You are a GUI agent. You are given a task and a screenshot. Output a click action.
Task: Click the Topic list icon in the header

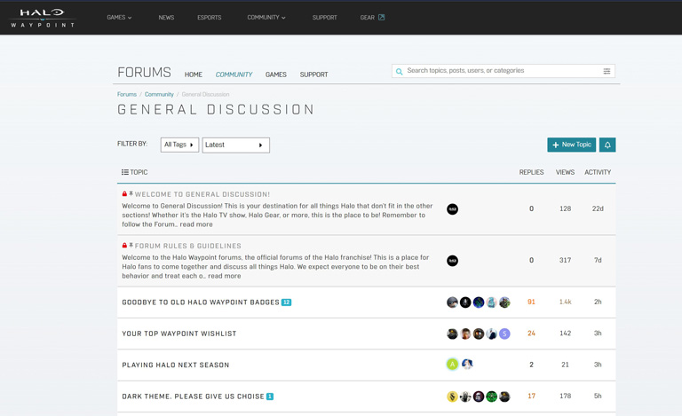coord(125,172)
